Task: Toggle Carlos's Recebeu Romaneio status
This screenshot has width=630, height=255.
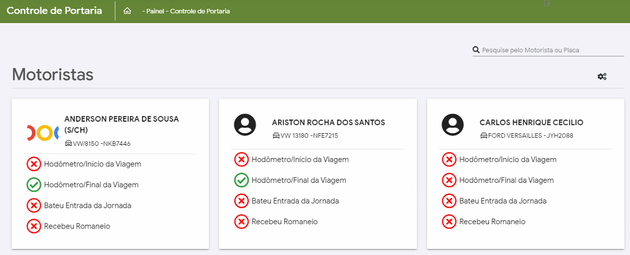Action: pyautogui.click(x=449, y=222)
